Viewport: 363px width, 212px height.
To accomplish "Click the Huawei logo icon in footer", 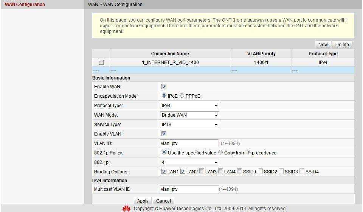I will pos(126,209).
